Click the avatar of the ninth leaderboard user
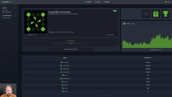Screen dimensions: 172x97 tap(63, 88)
